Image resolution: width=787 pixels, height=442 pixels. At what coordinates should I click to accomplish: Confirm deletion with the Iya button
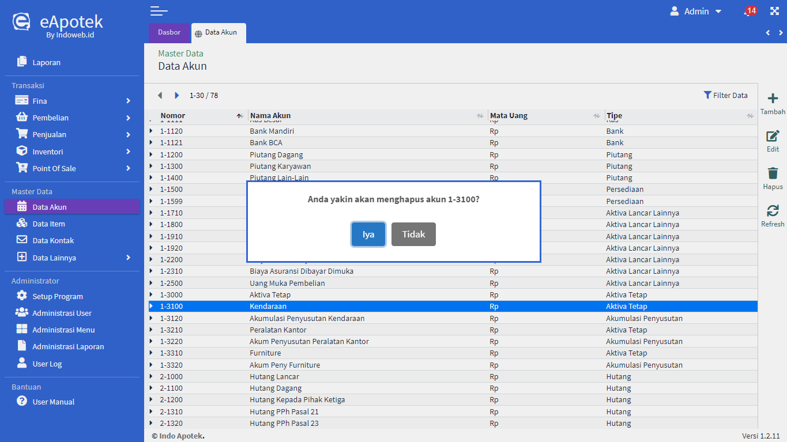point(368,235)
